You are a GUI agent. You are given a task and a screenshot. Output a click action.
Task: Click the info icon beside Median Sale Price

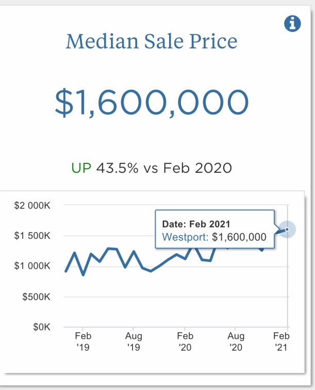point(292,24)
